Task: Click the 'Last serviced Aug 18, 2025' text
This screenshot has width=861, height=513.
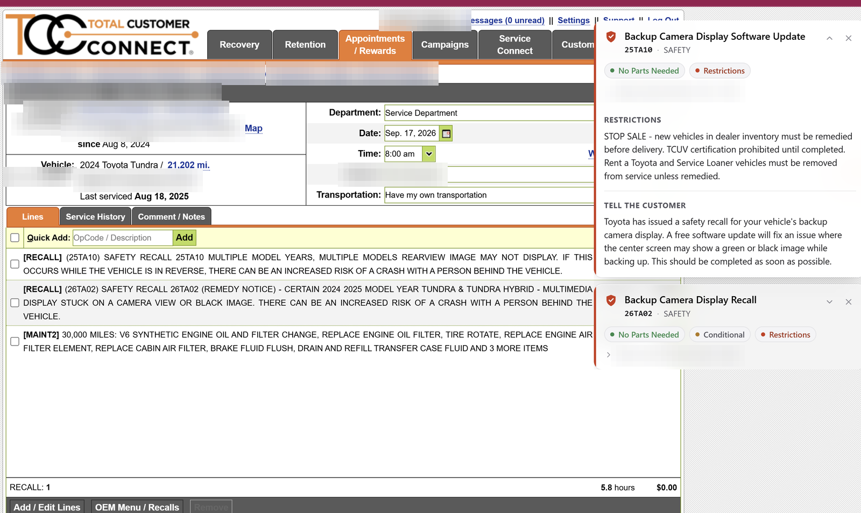Action: pyautogui.click(x=135, y=196)
